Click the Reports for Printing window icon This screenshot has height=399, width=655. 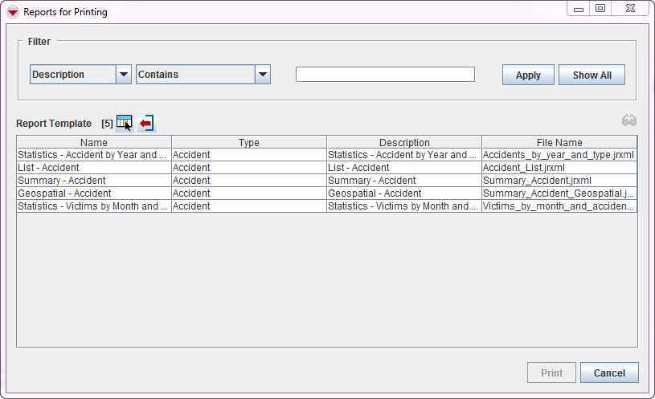point(13,12)
